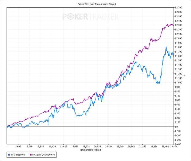Click the 26,049 x-axis tick label

(x=120, y=147)
